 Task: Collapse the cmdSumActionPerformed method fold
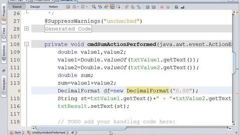tap(27, 44)
